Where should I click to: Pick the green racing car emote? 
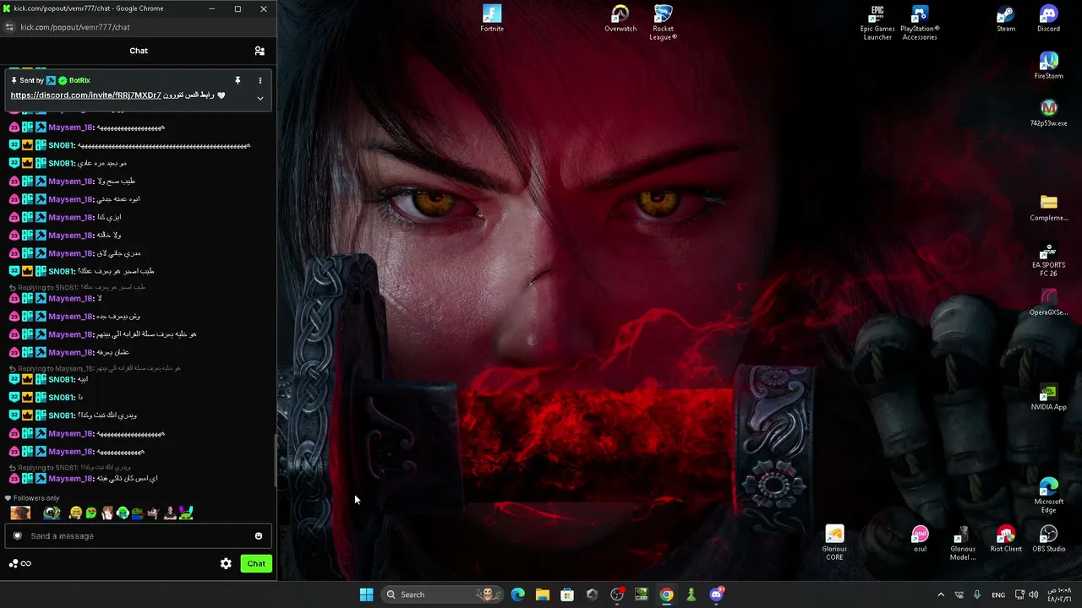click(x=186, y=513)
